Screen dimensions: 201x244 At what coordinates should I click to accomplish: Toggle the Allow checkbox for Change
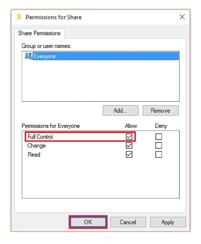(x=129, y=146)
